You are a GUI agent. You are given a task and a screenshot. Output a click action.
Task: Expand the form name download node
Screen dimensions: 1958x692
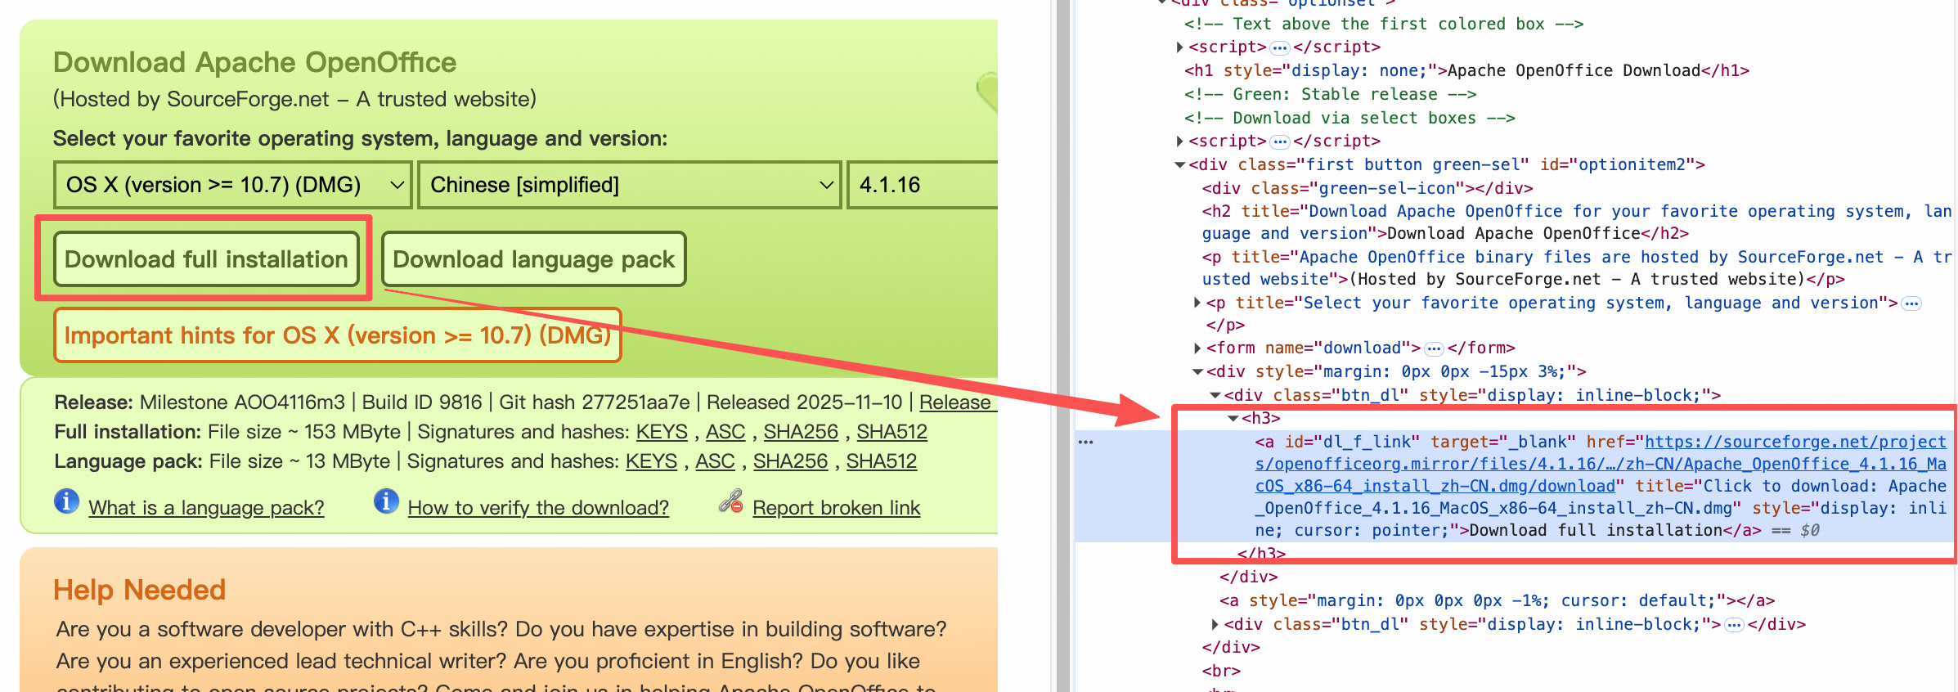click(1197, 348)
